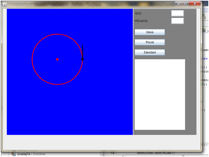Minimize the Java application window

pyautogui.click(x=179, y=4)
